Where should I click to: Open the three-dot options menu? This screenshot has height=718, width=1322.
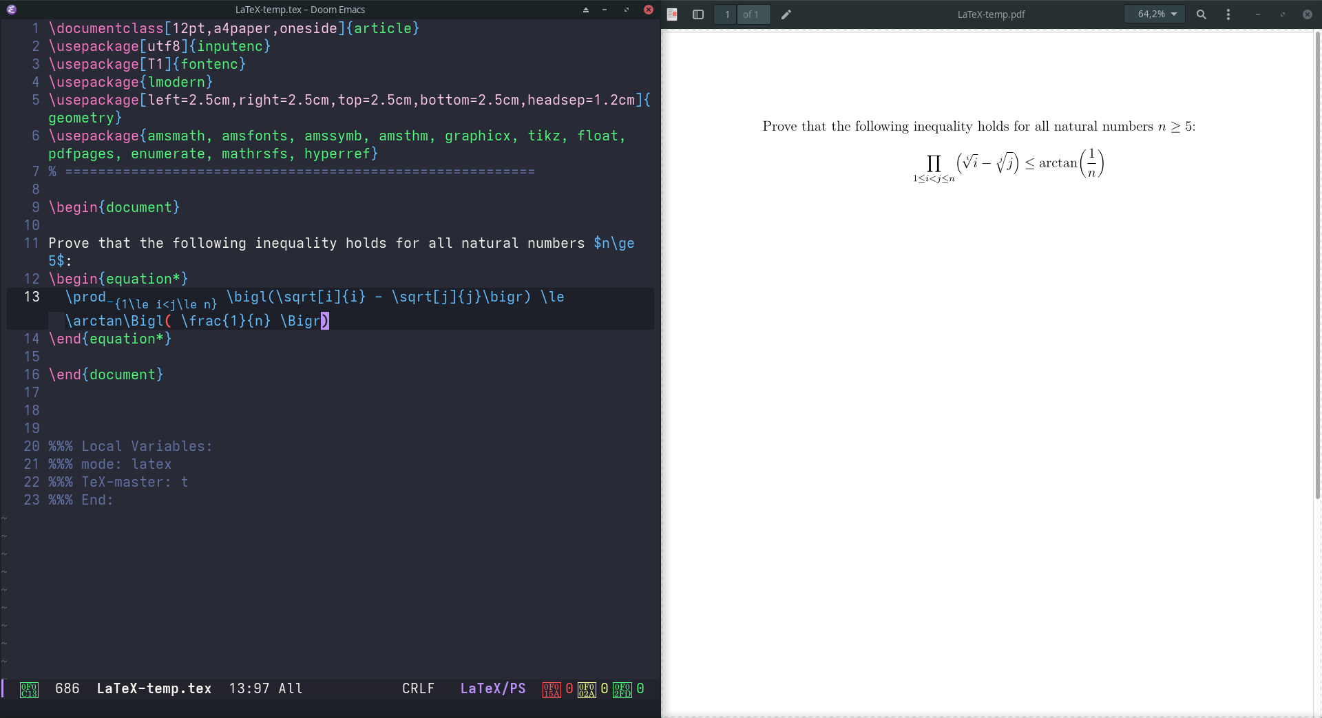click(1228, 14)
